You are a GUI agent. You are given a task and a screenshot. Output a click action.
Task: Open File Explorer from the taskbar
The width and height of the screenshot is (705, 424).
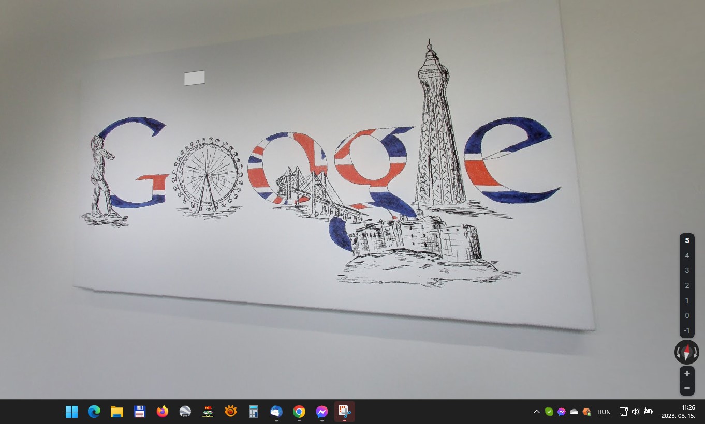tap(117, 412)
